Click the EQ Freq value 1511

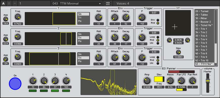[159, 87]
